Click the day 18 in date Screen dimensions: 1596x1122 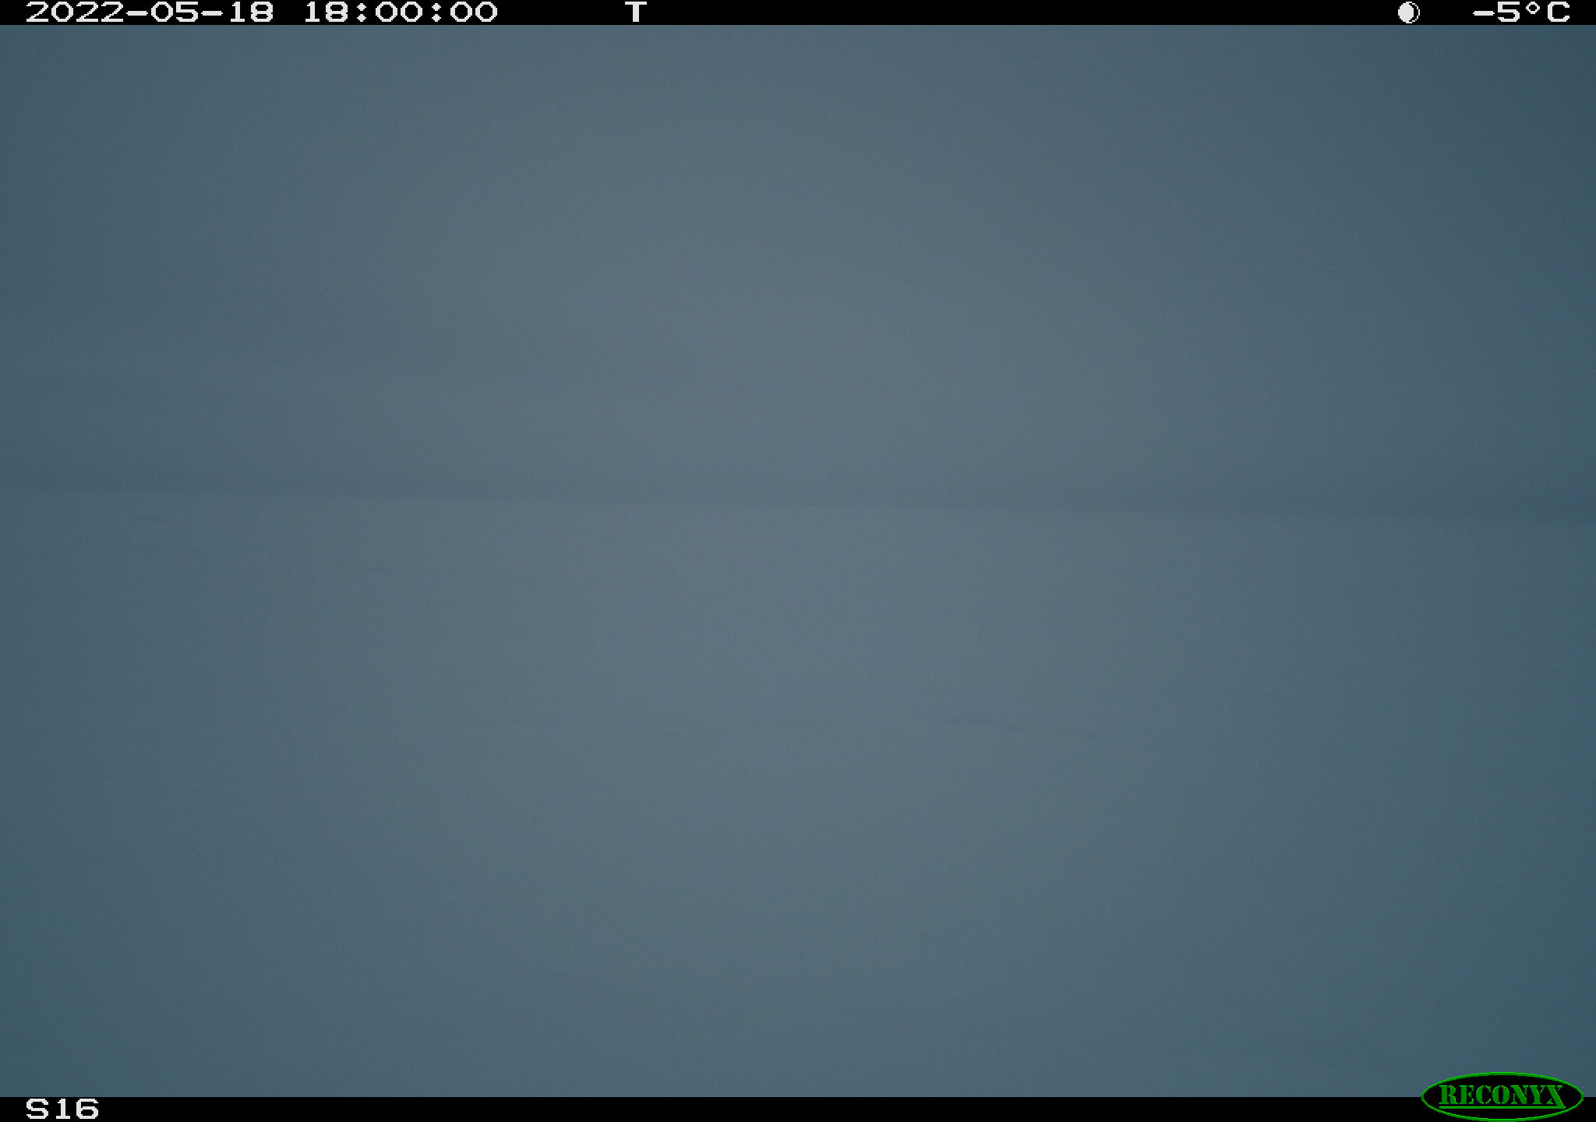click(x=250, y=12)
